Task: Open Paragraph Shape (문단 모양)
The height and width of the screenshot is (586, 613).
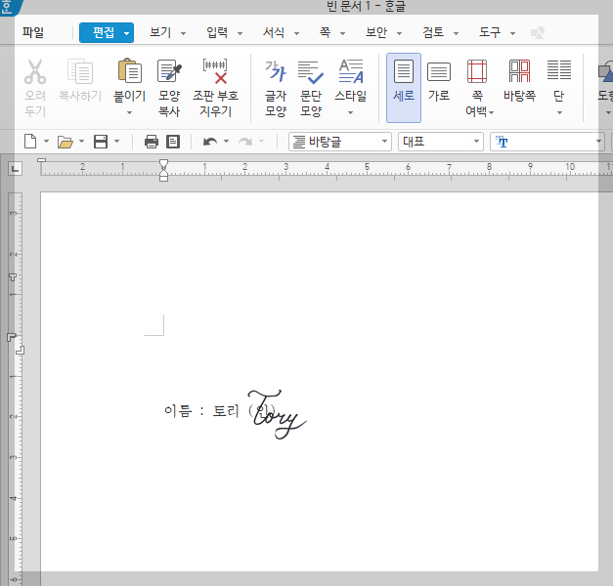Action: [310, 72]
